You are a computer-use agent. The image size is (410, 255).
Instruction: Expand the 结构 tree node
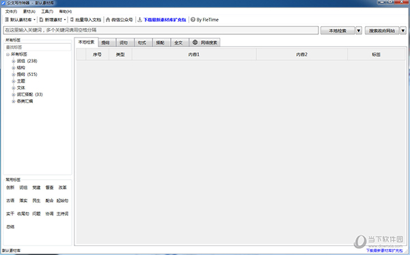(14, 68)
